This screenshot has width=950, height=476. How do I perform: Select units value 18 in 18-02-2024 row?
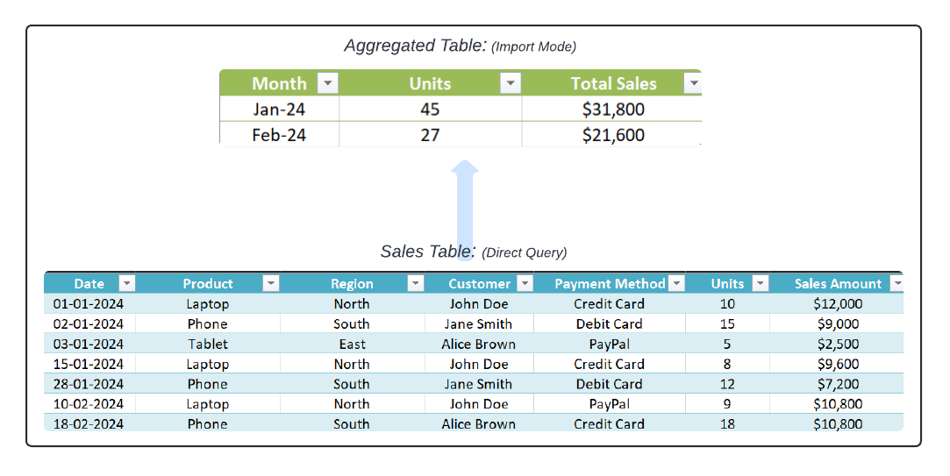[x=728, y=423]
